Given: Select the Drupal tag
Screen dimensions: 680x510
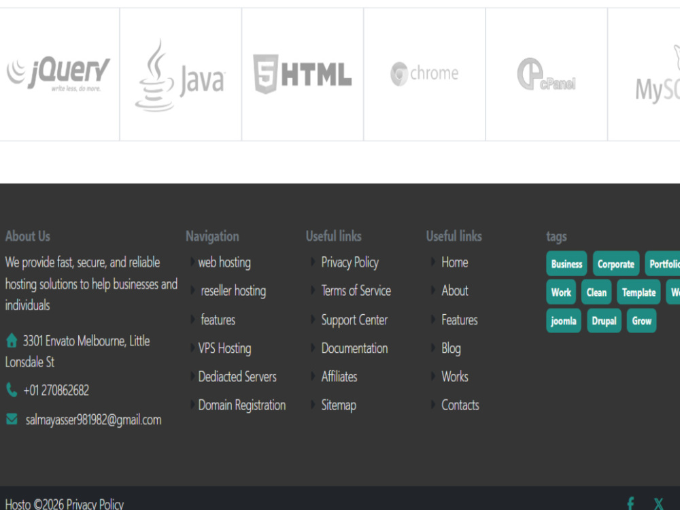Looking at the screenshot, I should [x=604, y=321].
